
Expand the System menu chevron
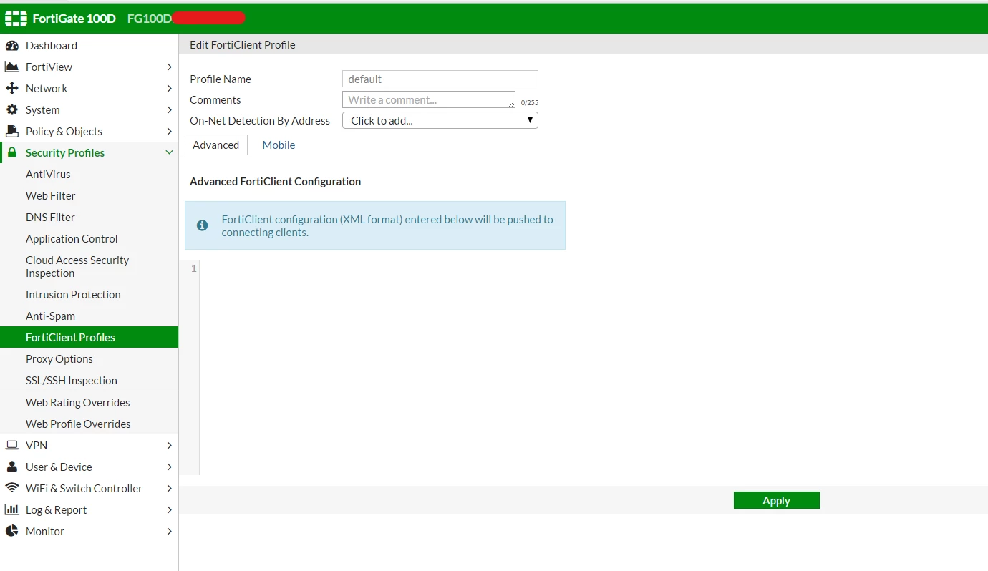pyautogui.click(x=169, y=110)
